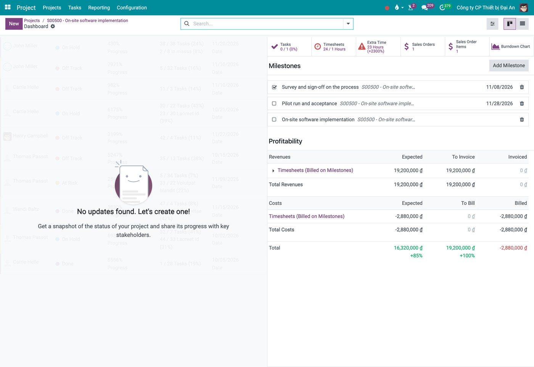
Task: Toggle the right panel adjustments icon
Action: coord(492,24)
